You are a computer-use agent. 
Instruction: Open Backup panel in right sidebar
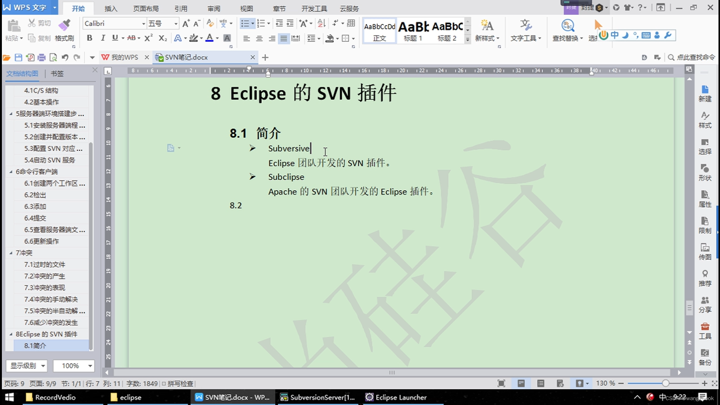(705, 357)
